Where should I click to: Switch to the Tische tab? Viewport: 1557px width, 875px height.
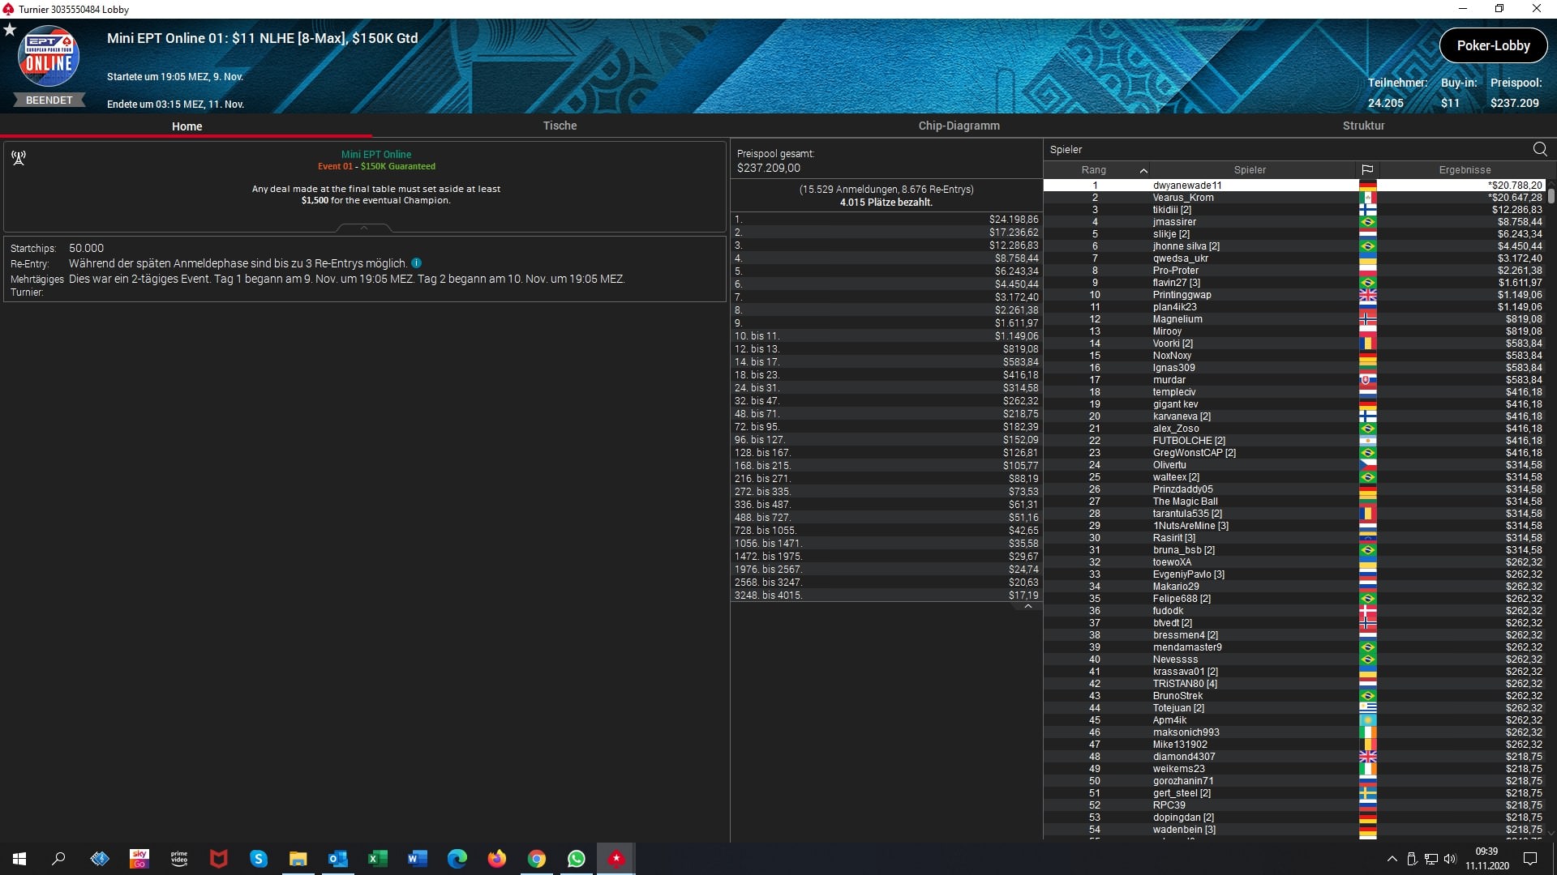560,126
